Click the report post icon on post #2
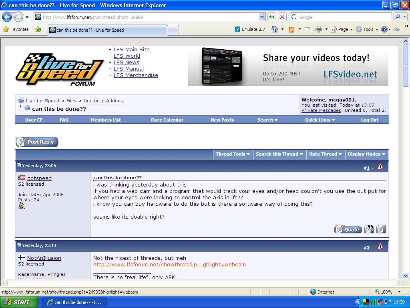Viewport: 410px width, 308px height. coord(380,246)
